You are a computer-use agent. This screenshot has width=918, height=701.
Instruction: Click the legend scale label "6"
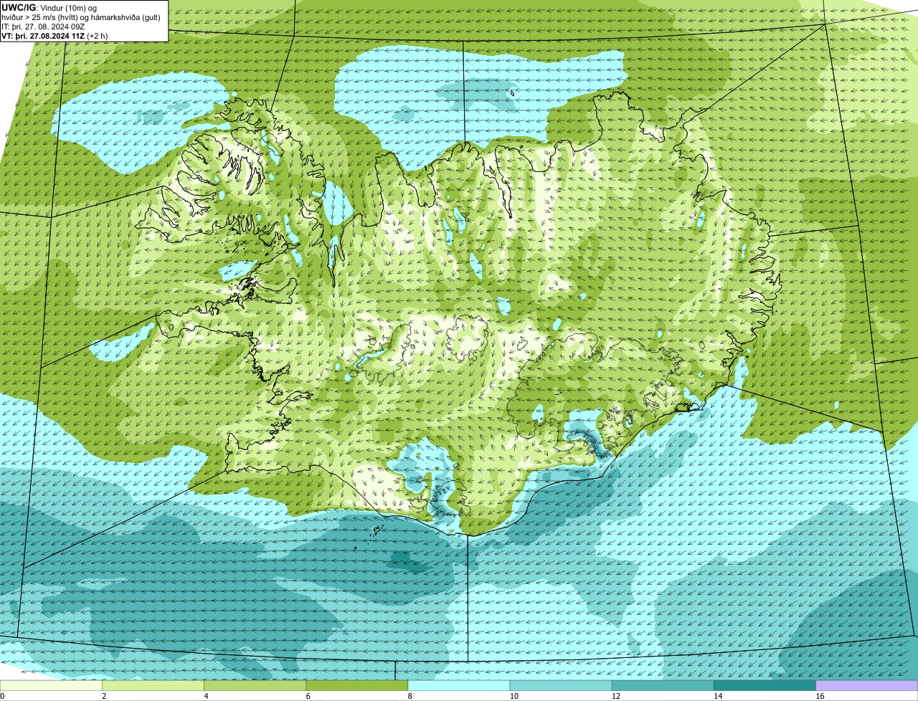(308, 696)
